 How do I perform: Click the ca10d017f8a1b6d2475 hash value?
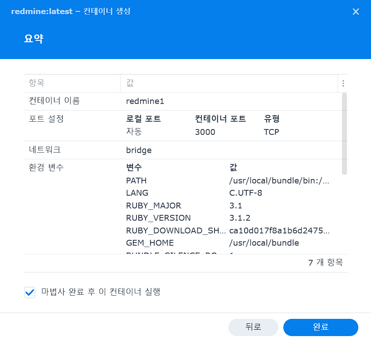click(279, 231)
